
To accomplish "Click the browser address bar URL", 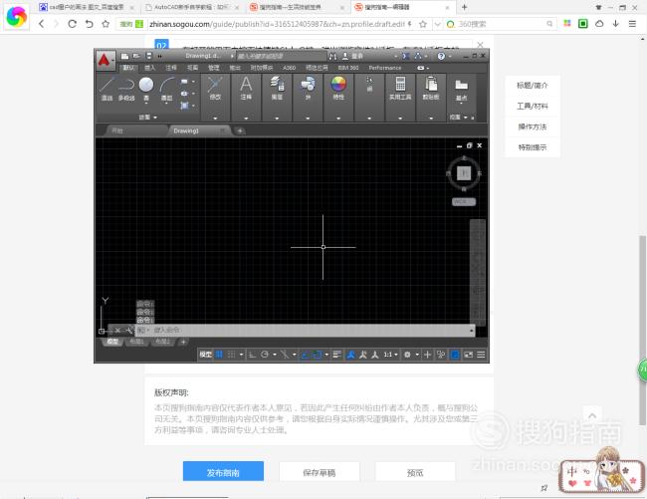I will coord(277,24).
